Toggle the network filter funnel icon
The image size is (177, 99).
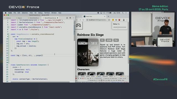83,78
